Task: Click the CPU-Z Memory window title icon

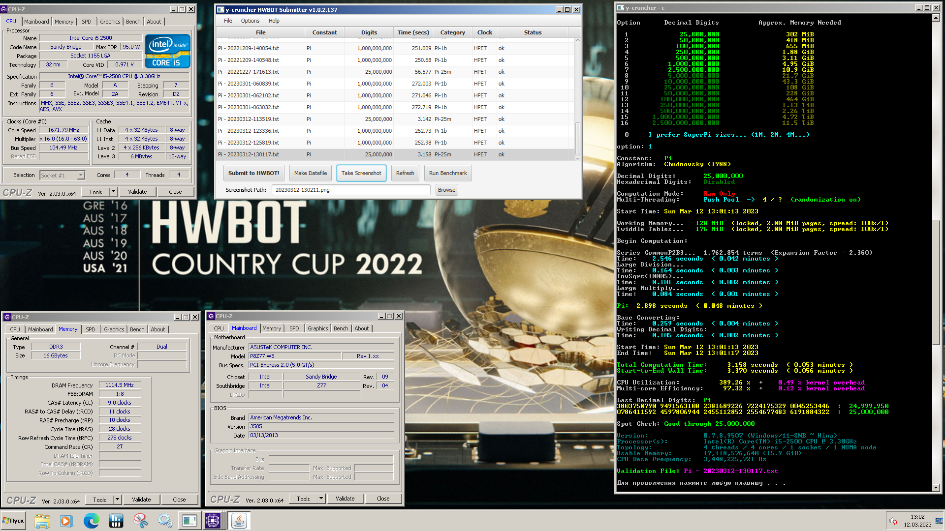Action: click(7, 317)
